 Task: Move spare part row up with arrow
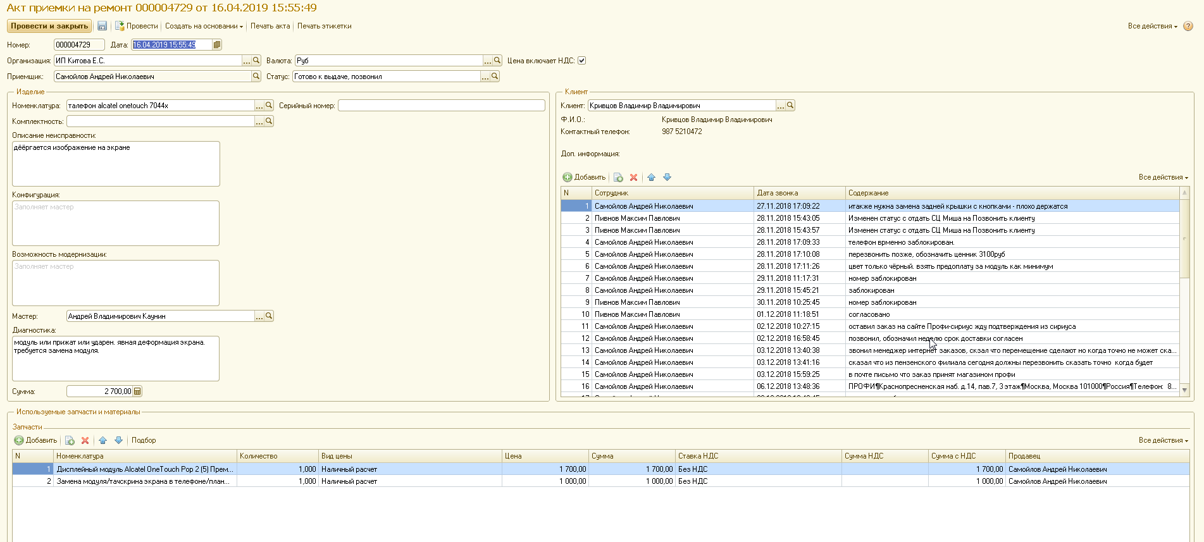point(102,441)
